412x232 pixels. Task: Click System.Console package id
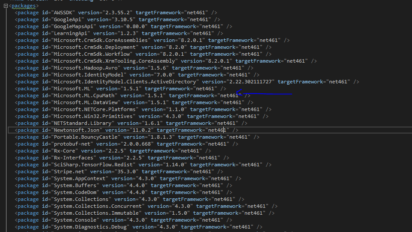coord(75,220)
